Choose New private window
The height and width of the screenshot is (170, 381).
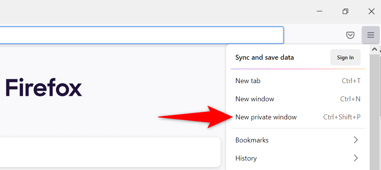266,117
